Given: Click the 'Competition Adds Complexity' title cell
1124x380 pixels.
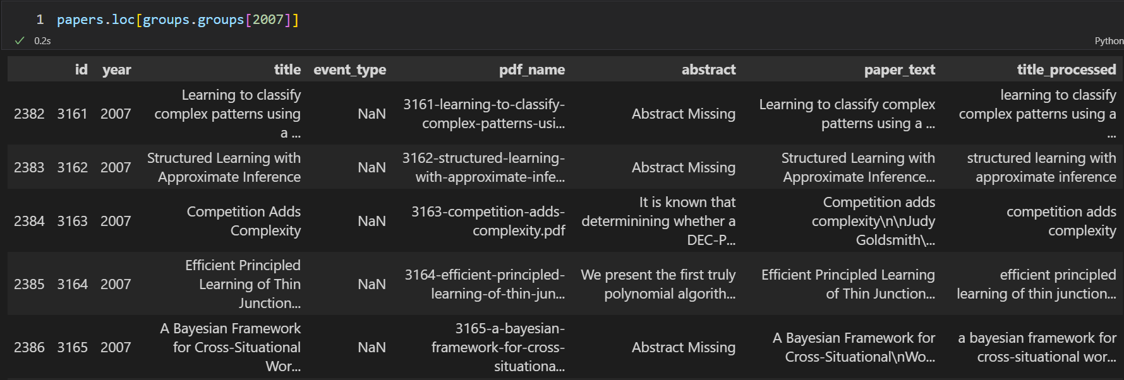Looking at the screenshot, I should pos(243,221).
